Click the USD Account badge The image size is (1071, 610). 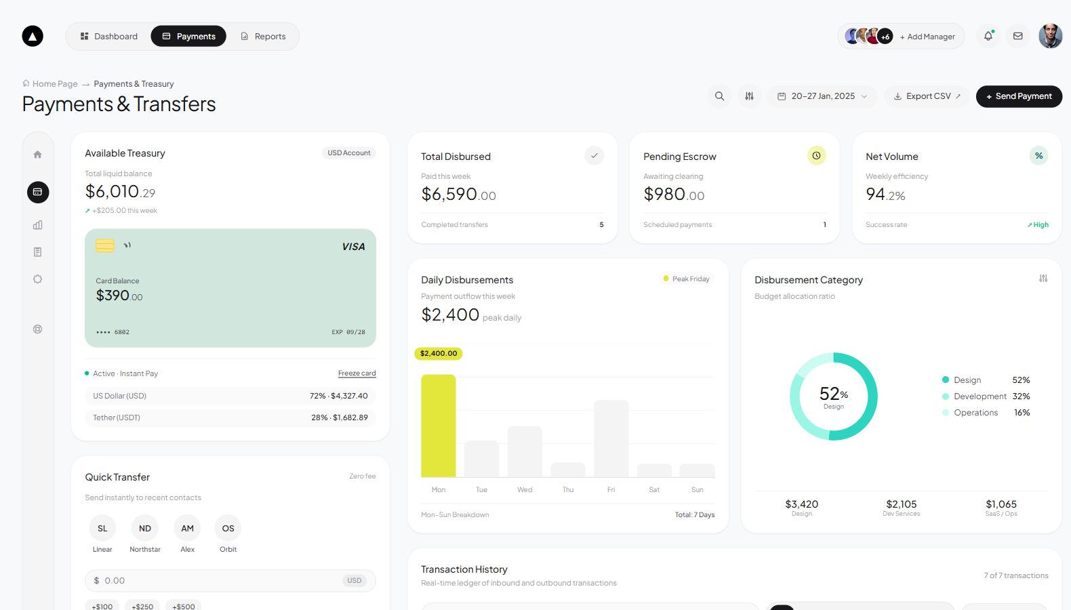(x=349, y=153)
